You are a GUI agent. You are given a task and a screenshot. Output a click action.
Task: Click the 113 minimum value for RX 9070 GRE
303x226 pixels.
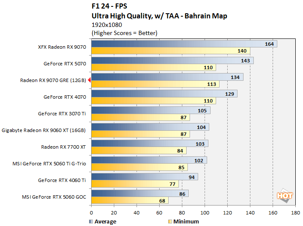(x=211, y=84)
